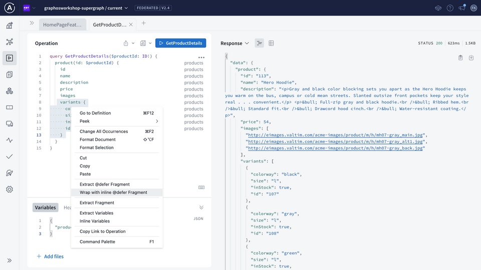Open the Explorer play sidebar icon
Screen dimensions: 481x270
(10, 58)
